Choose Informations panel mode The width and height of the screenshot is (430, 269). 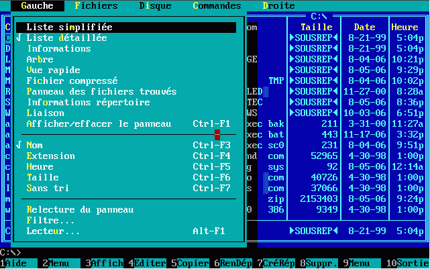pyautogui.click(x=126, y=48)
